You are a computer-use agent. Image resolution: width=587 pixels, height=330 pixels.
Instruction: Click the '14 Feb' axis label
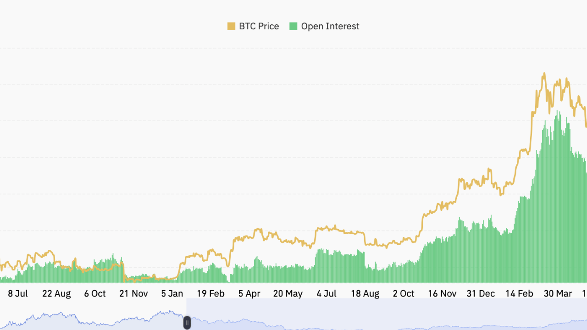[519, 294]
